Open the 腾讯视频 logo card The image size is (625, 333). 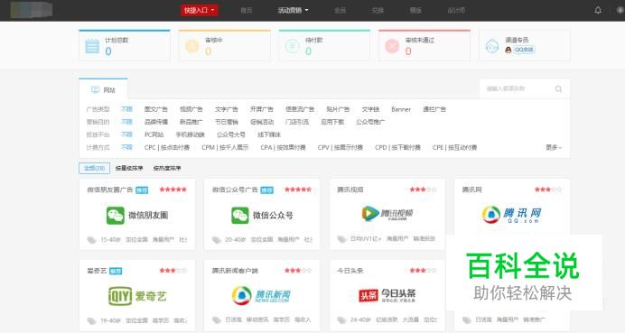click(x=387, y=214)
